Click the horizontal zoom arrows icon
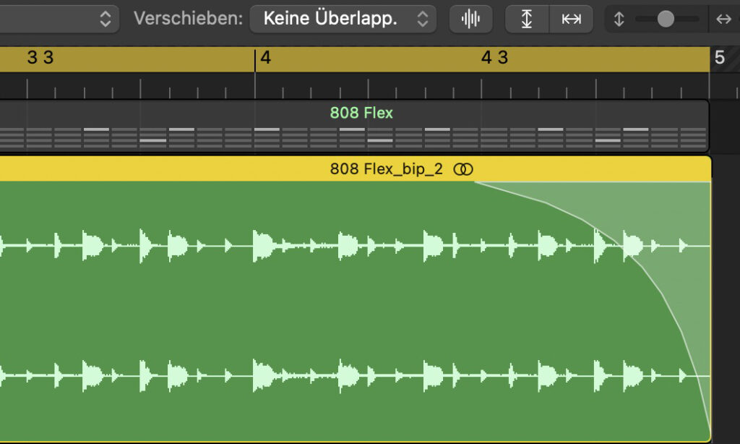 click(x=723, y=19)
